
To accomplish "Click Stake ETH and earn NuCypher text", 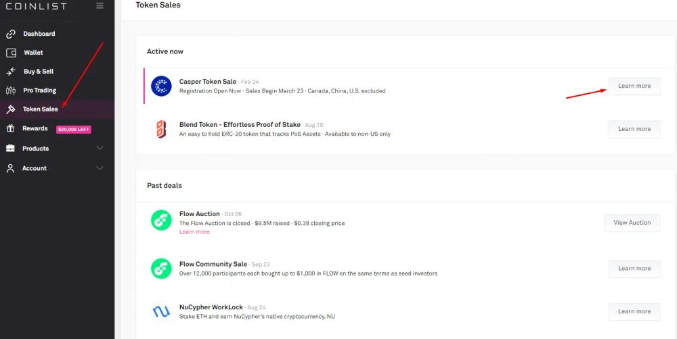I will (x=257, y=317).
